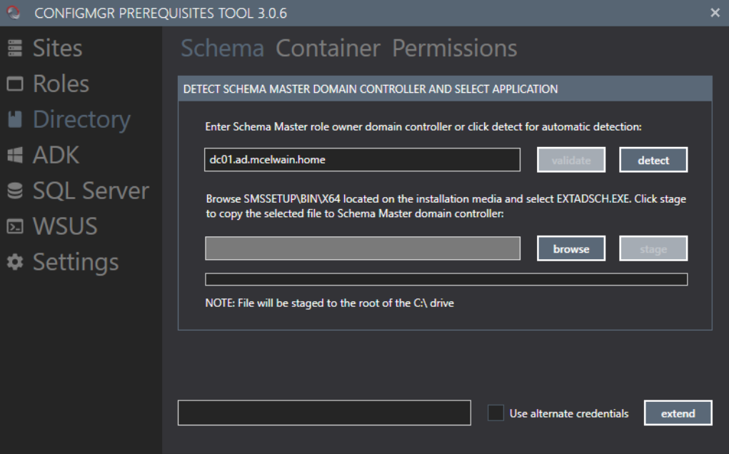Switch to the Schema tab

click(x=222, y=49)
